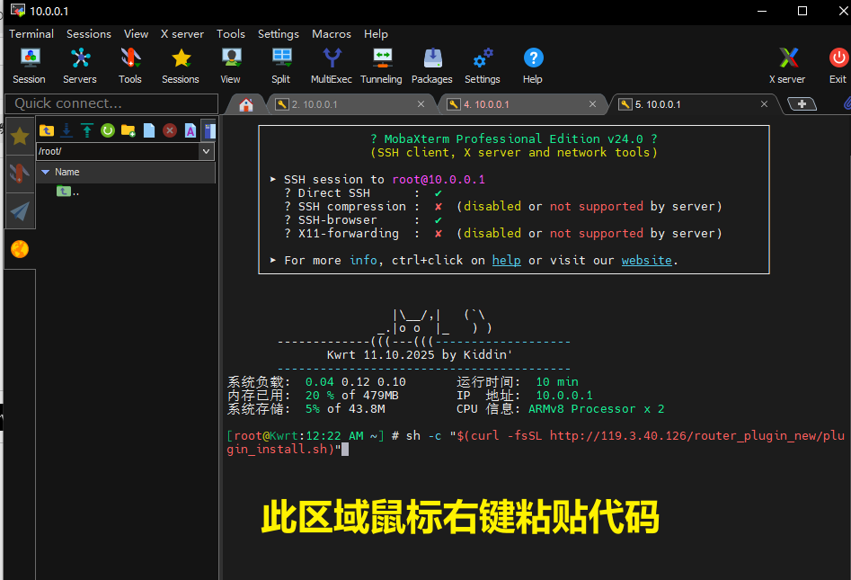Open the Packages manager icon

point(431,65)
